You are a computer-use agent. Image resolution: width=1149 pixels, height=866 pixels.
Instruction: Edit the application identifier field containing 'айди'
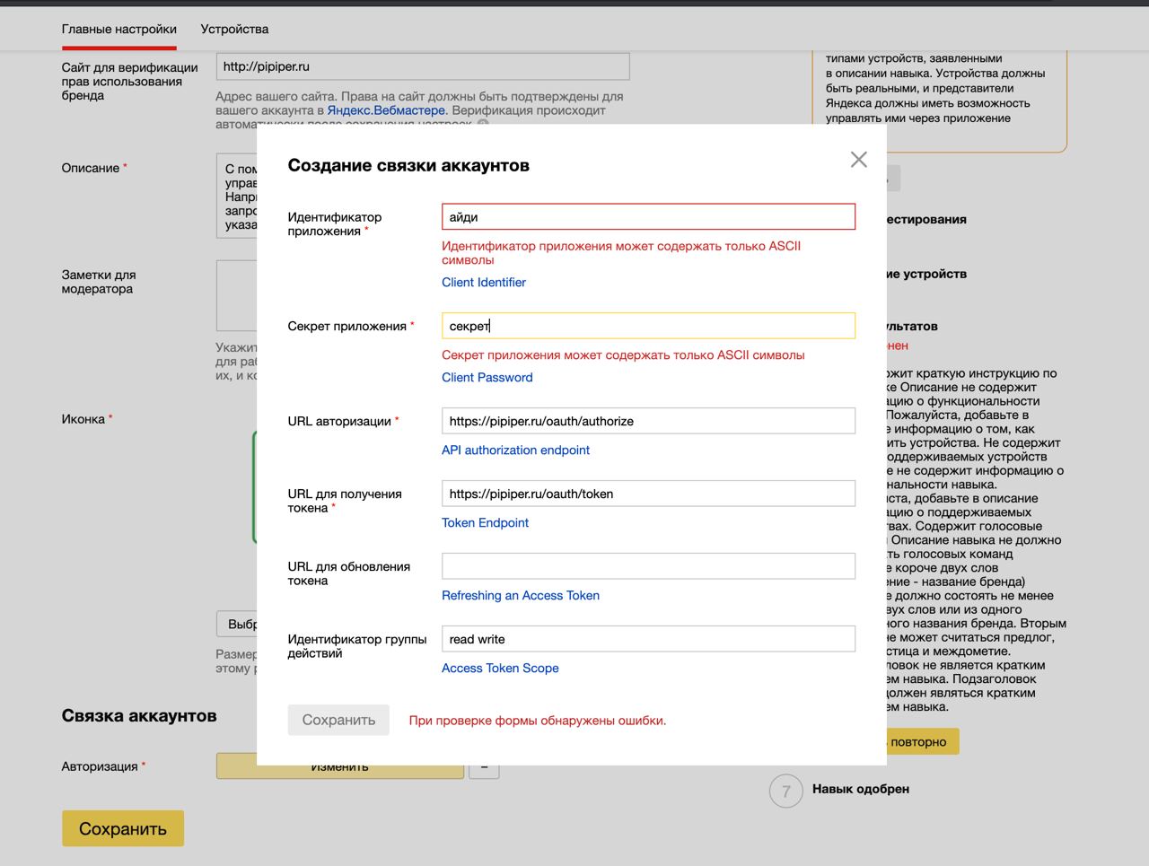tap(648, 217)
